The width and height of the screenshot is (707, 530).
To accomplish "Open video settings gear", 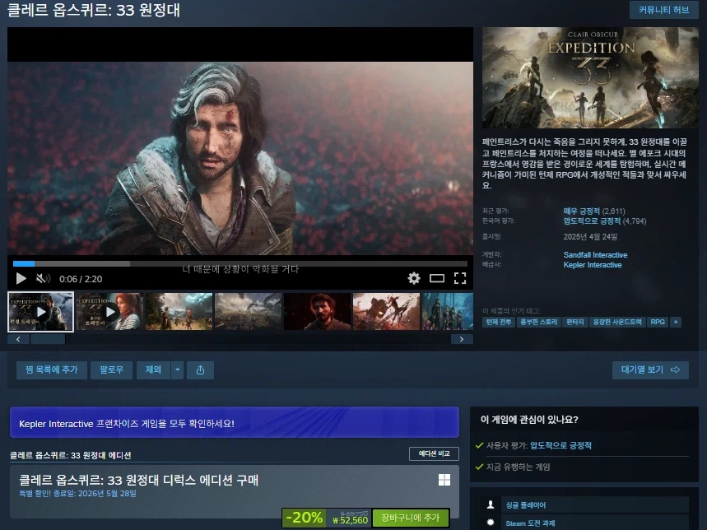I will (413, 278).
